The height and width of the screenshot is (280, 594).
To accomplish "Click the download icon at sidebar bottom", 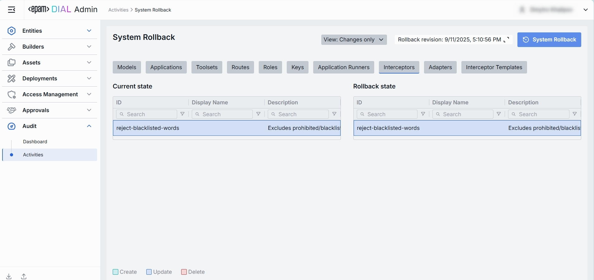I will tap(9, 276).
